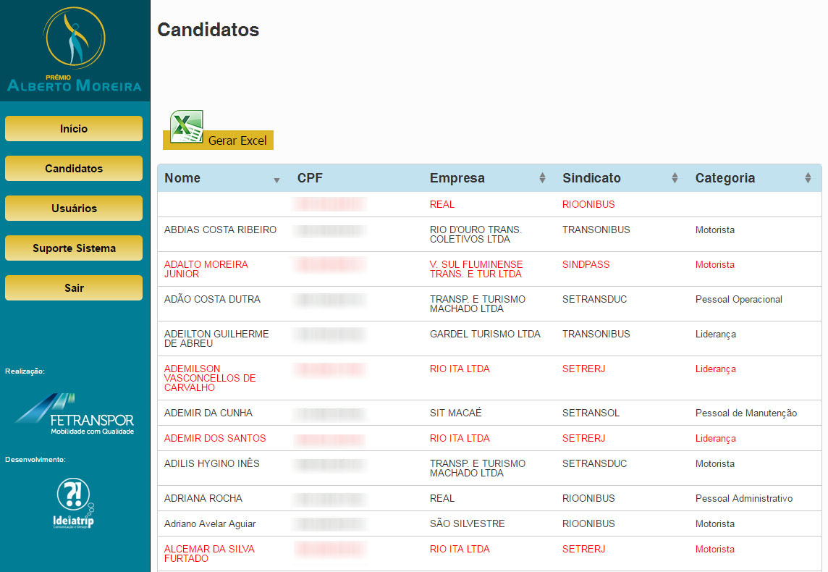This screenshot has height=572, width=828.
Task: Sort table by Sindicato arrows
Action: pyautogui.click(x=675, y=178)
